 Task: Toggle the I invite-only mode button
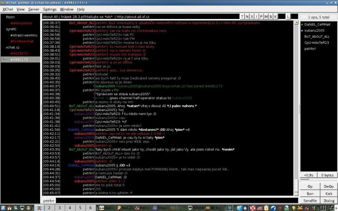coord(256,16)
